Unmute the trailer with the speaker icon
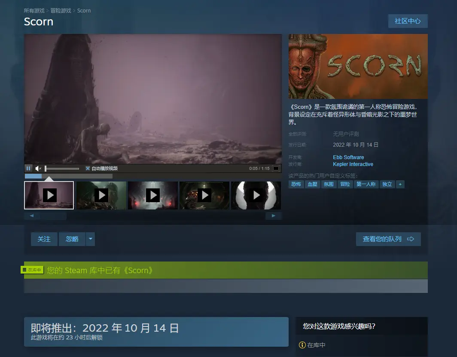This screenshot has height=357, width=457. coord(38,169)
